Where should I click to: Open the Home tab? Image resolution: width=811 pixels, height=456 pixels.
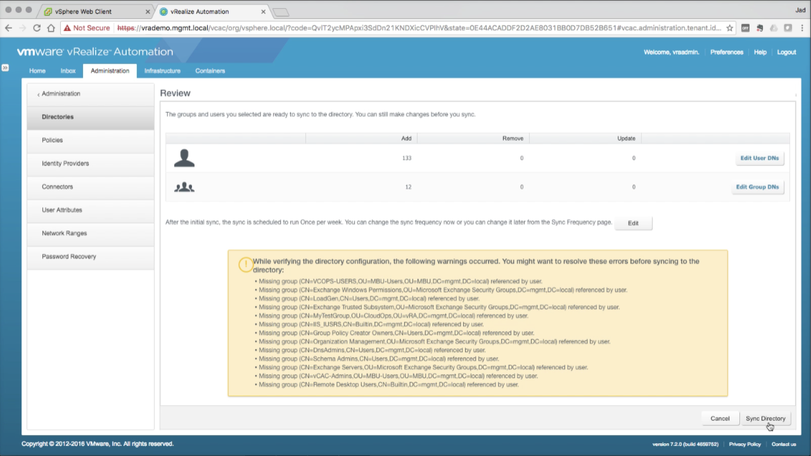[x=37, y=71]
